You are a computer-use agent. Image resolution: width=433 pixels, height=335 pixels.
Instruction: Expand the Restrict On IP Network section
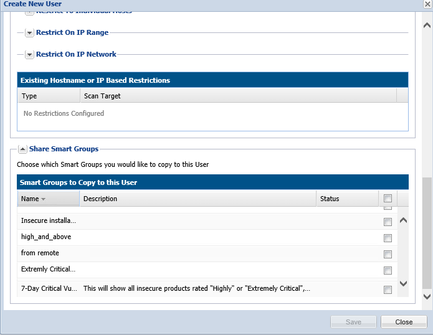coord(29,55)
